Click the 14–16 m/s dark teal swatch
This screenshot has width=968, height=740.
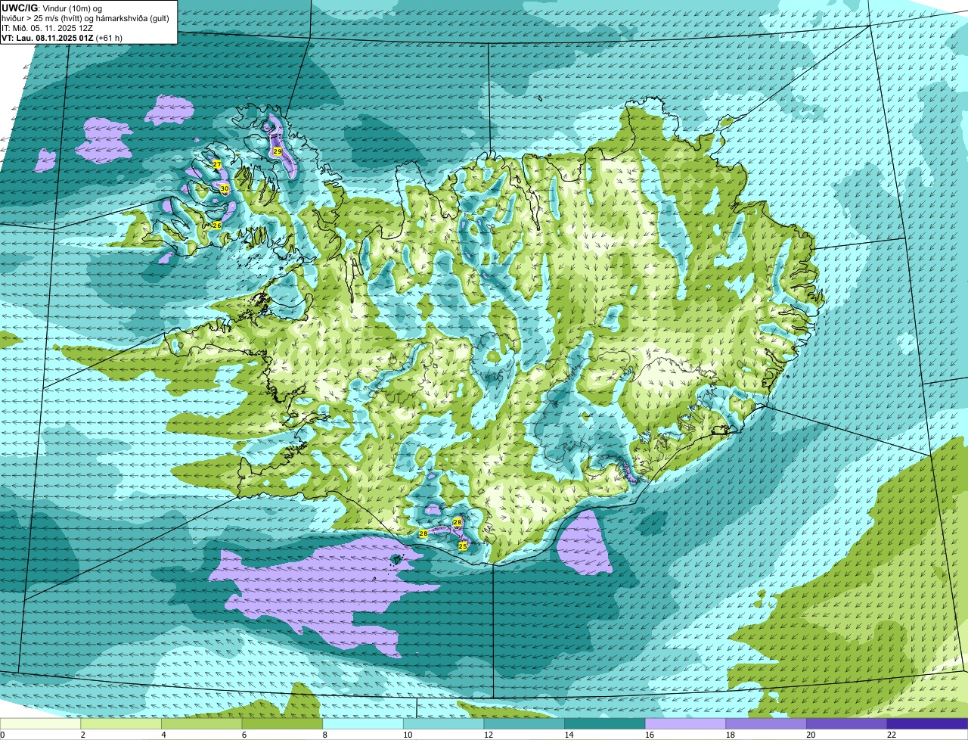[604, 724]
